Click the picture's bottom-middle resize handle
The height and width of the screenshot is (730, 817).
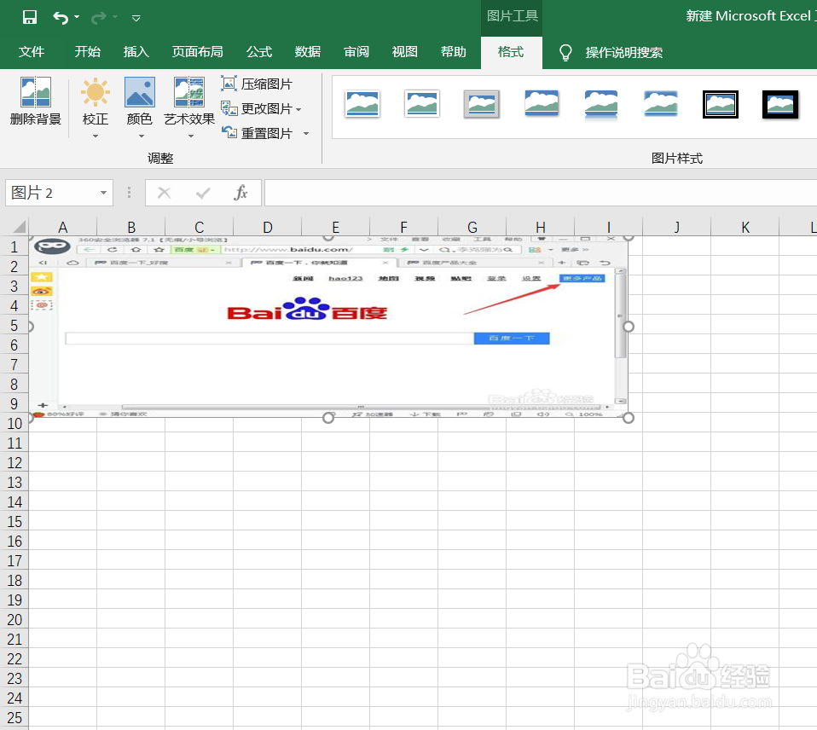coord(328,418)
